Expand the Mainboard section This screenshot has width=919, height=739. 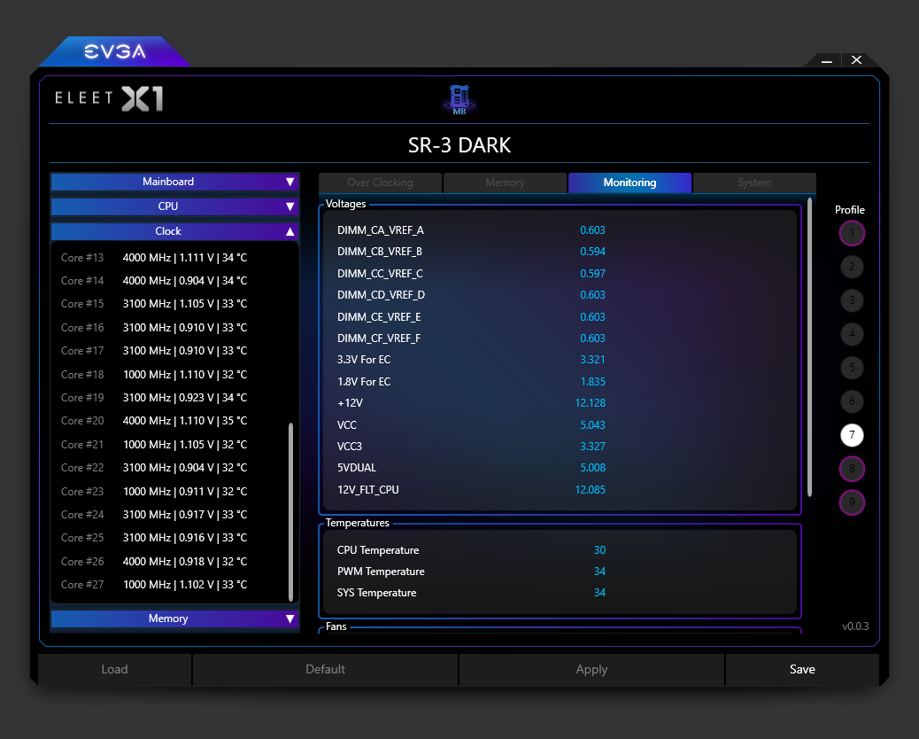[174, 182]
